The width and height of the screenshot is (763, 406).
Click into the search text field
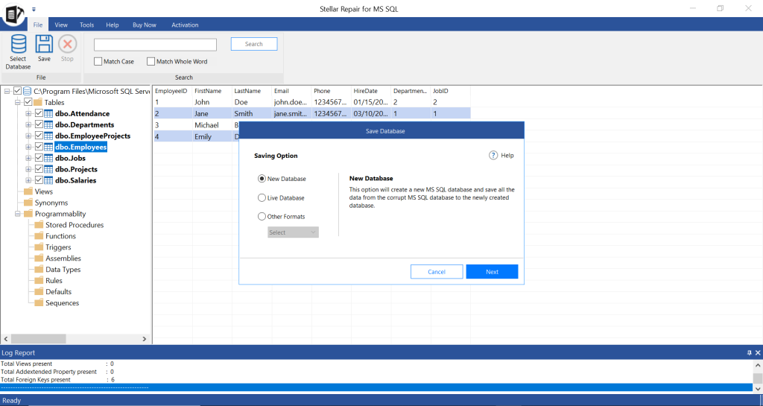point(155,45)
